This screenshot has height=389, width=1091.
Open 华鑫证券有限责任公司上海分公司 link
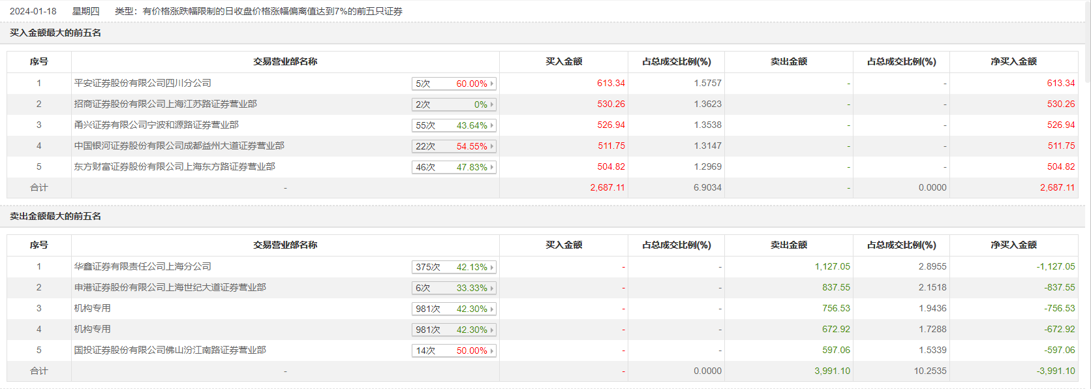[x=142, y=266]
